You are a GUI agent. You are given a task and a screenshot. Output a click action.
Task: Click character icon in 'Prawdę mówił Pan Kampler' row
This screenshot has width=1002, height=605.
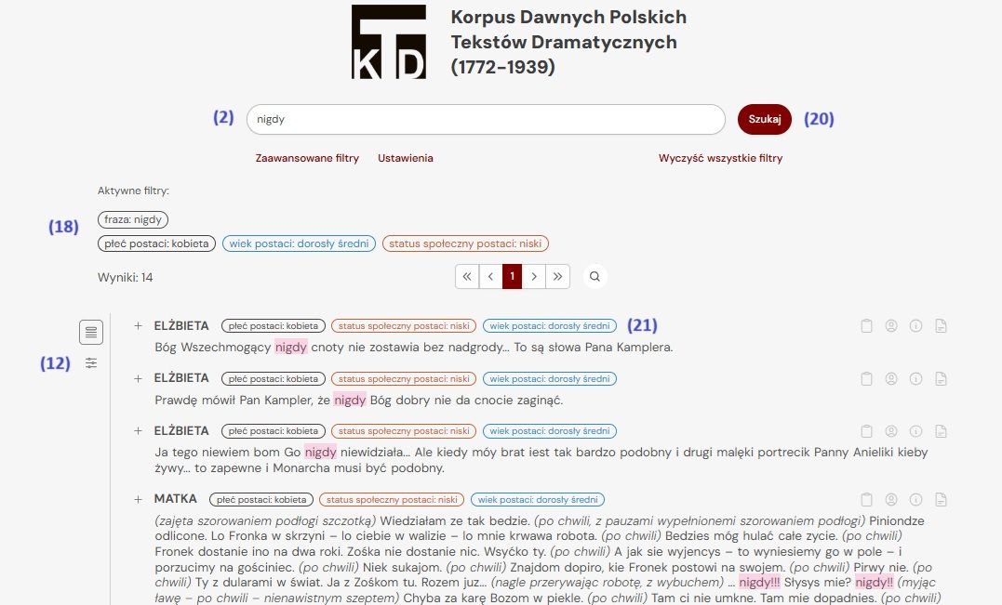click(x=891, y=378)
